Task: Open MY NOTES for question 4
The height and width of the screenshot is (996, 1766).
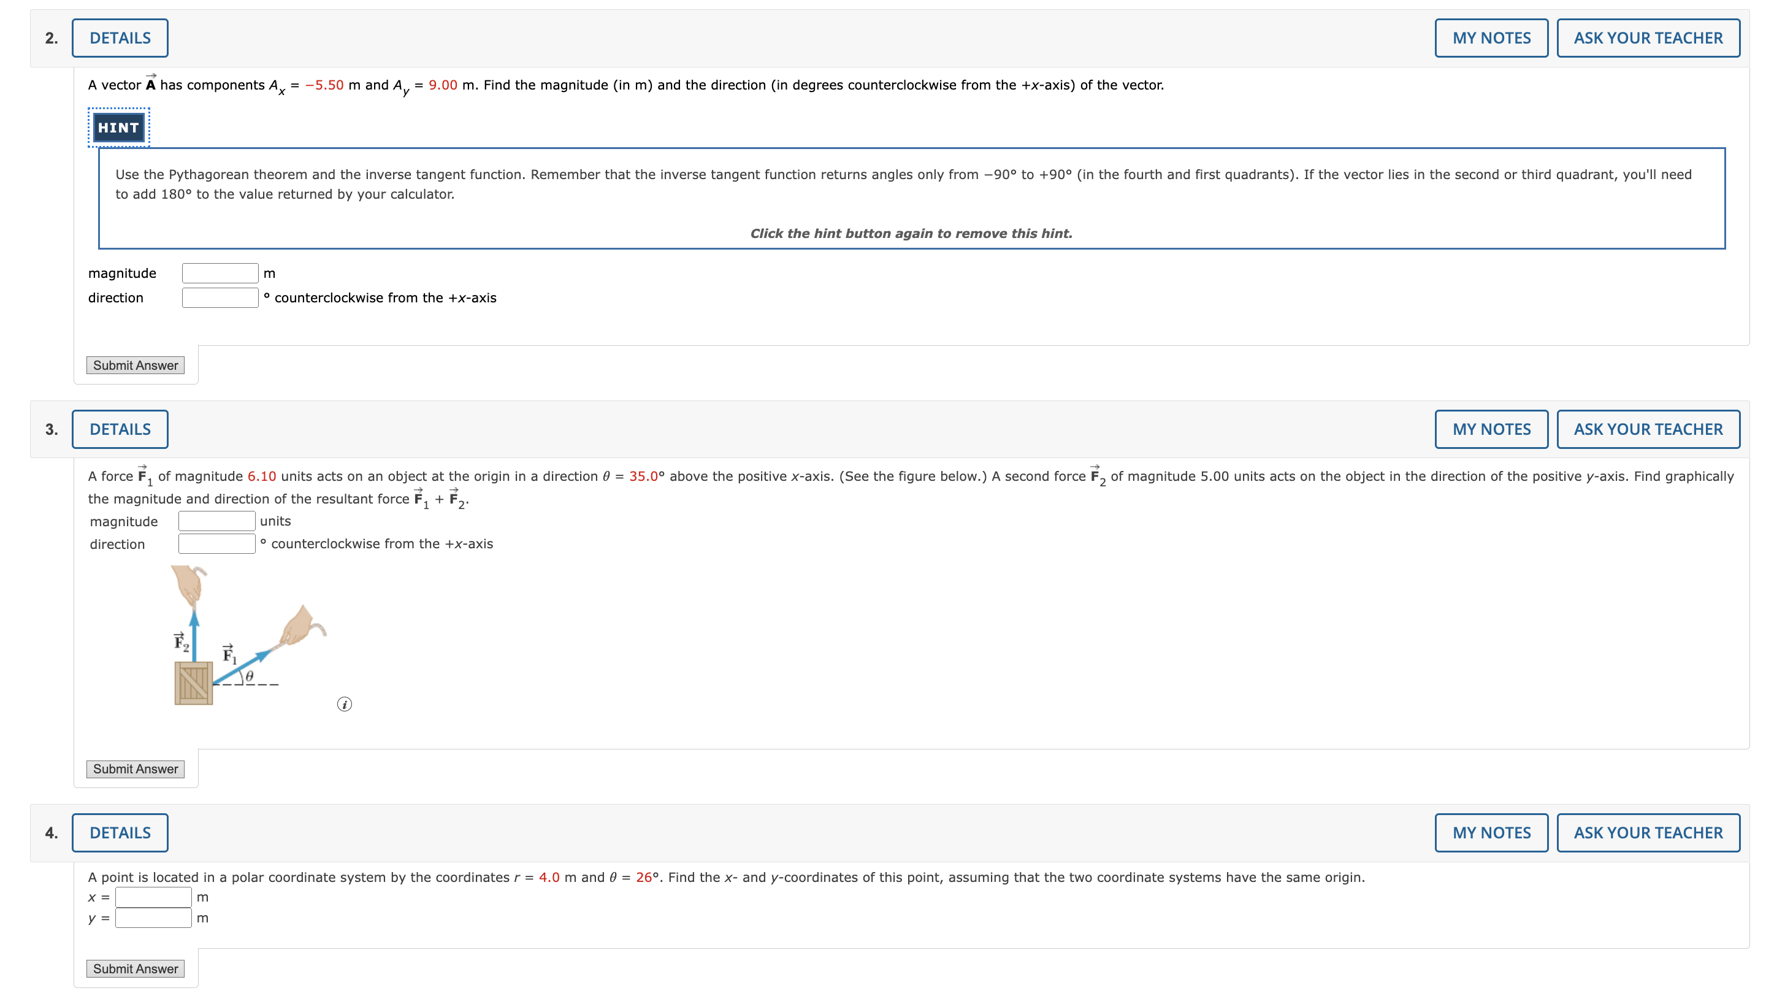Action: pyautogui.click(x=1491, y=832)
